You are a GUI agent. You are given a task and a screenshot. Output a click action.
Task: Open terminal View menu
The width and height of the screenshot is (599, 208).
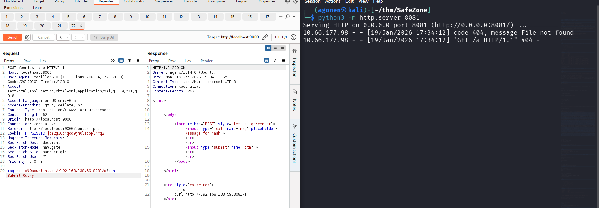pos(363,2)
